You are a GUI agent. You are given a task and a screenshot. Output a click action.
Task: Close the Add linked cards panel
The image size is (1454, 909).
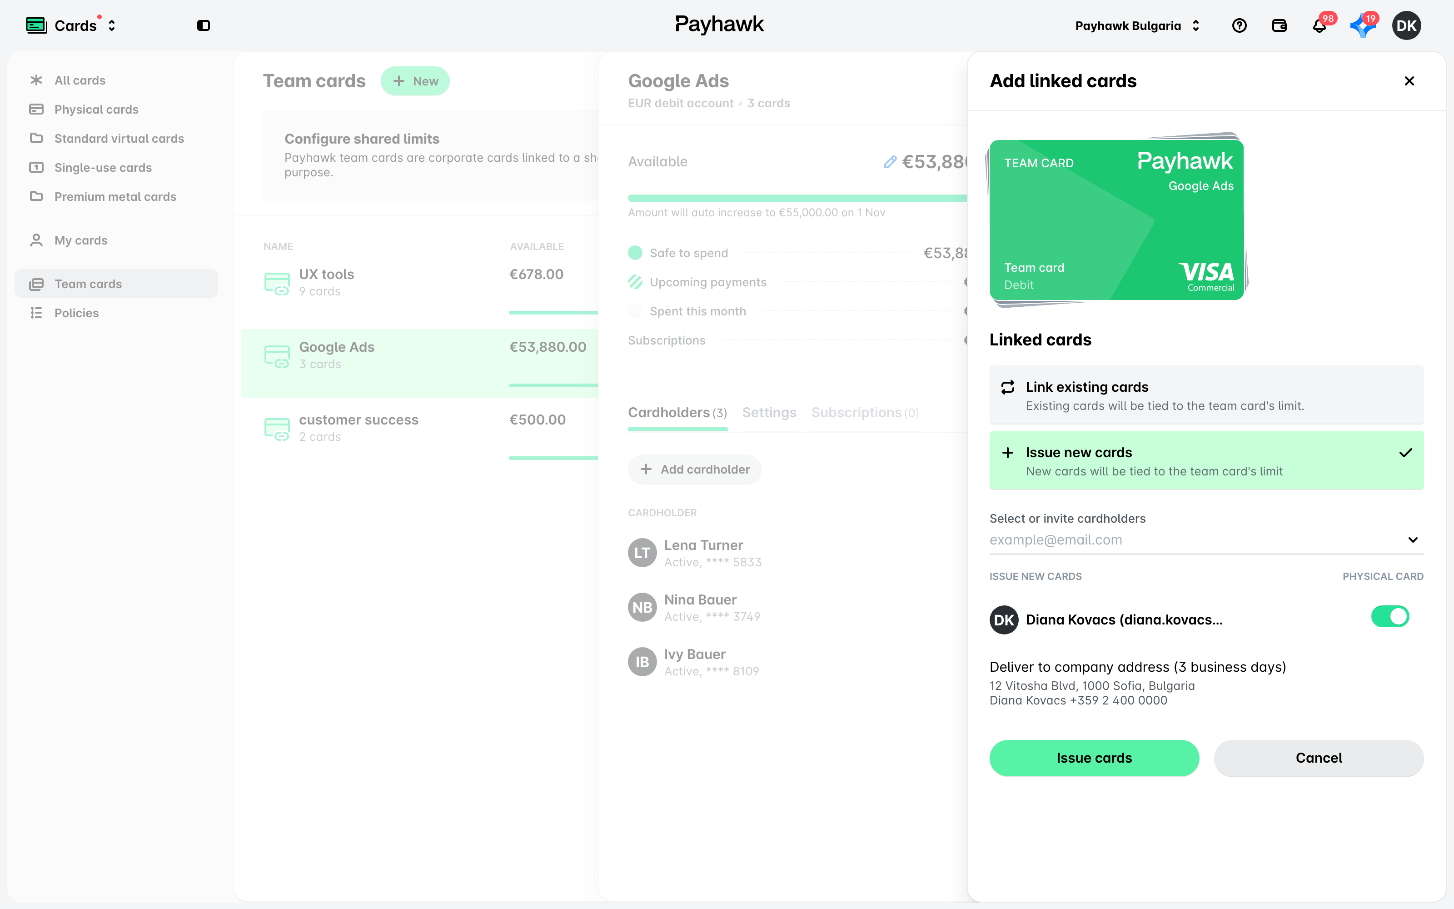coord(1409,80)
